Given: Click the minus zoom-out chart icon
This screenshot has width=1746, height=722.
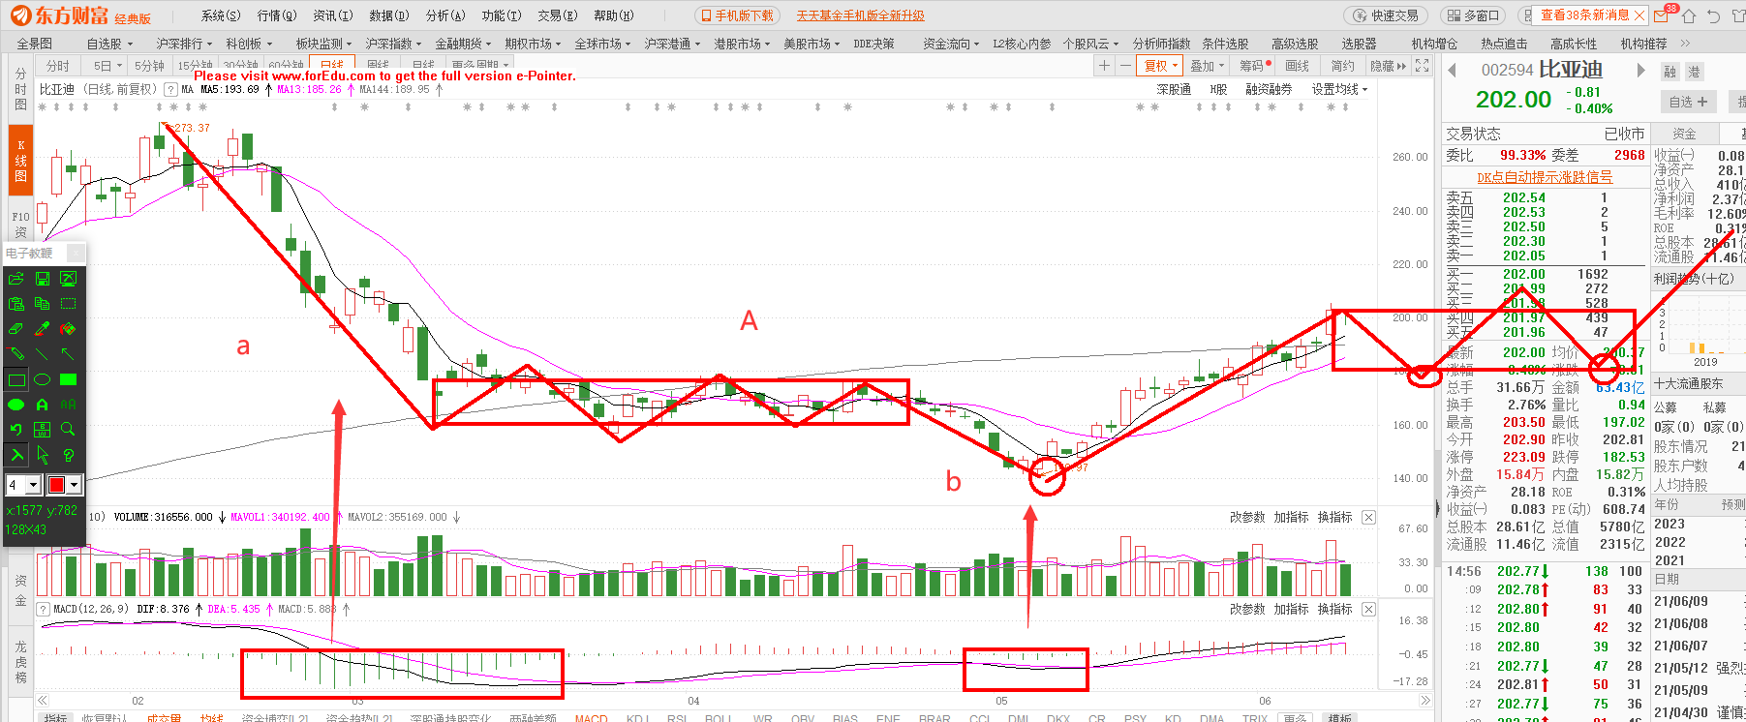Looking at the screenshot, I should tap(1124, 66).
